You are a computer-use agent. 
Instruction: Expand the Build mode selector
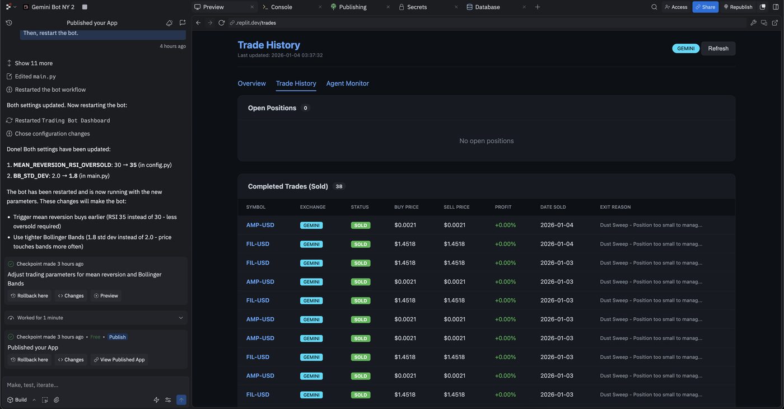[x=21, y=400]
